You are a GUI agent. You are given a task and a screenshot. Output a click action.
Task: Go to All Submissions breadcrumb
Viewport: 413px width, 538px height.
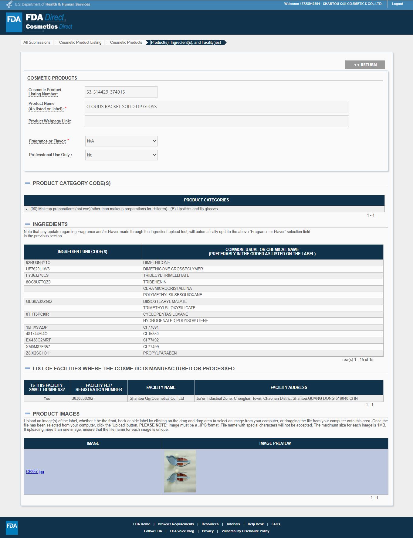[x=37, y=43]
